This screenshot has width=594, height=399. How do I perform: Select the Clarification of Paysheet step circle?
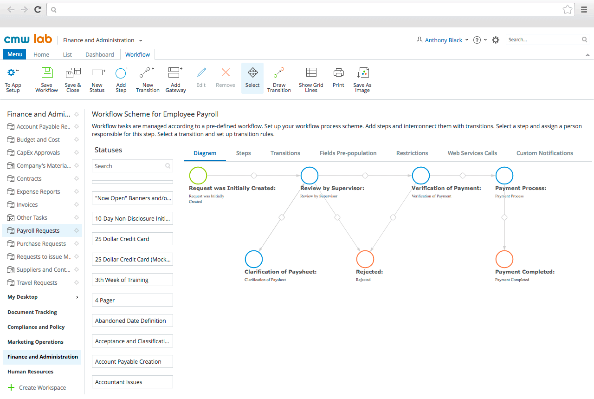[254, 259]
